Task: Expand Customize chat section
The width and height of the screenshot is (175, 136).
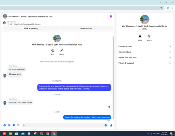Action: pyautogui.click(x=145, y=46)
